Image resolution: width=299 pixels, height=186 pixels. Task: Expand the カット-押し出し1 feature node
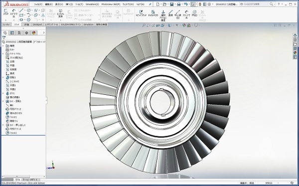pos(3,125)
